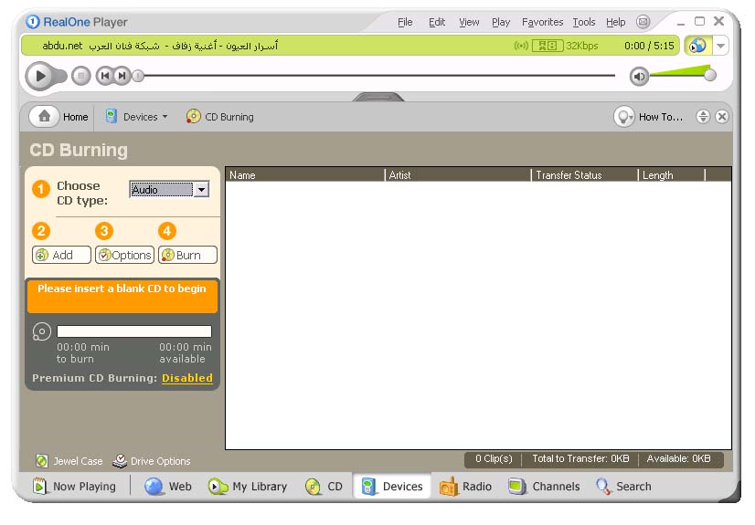
Task: Expand the Devices dropdown in toolbar
Action: 137,117
